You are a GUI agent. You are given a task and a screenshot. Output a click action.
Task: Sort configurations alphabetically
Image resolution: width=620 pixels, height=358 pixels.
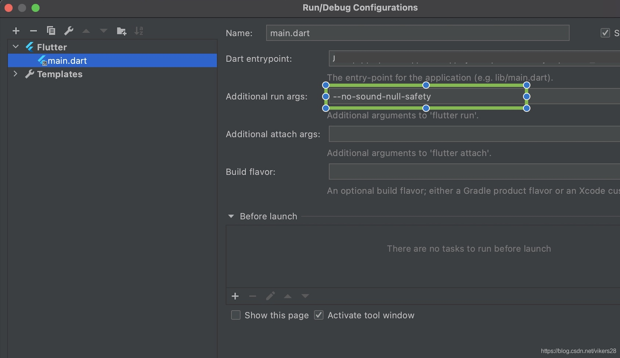point(139,31)
